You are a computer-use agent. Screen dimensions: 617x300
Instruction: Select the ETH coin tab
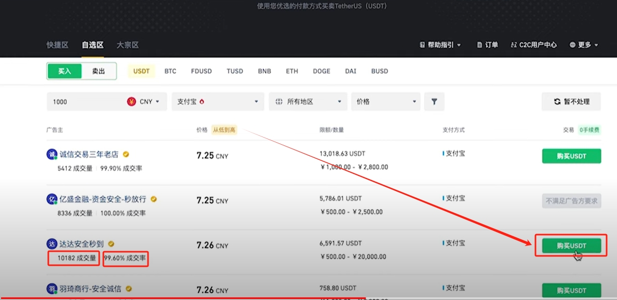(x=292, y=71)
